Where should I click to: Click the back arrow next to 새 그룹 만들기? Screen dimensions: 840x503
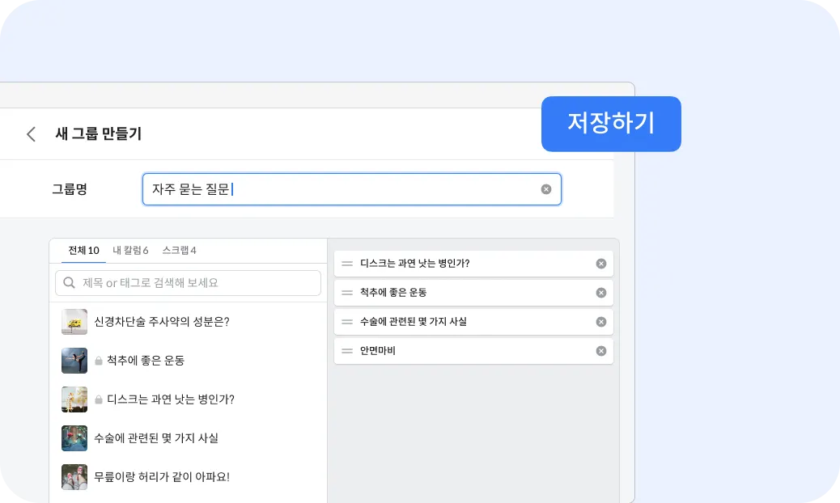pyautogui.click(x=32, y=134)
